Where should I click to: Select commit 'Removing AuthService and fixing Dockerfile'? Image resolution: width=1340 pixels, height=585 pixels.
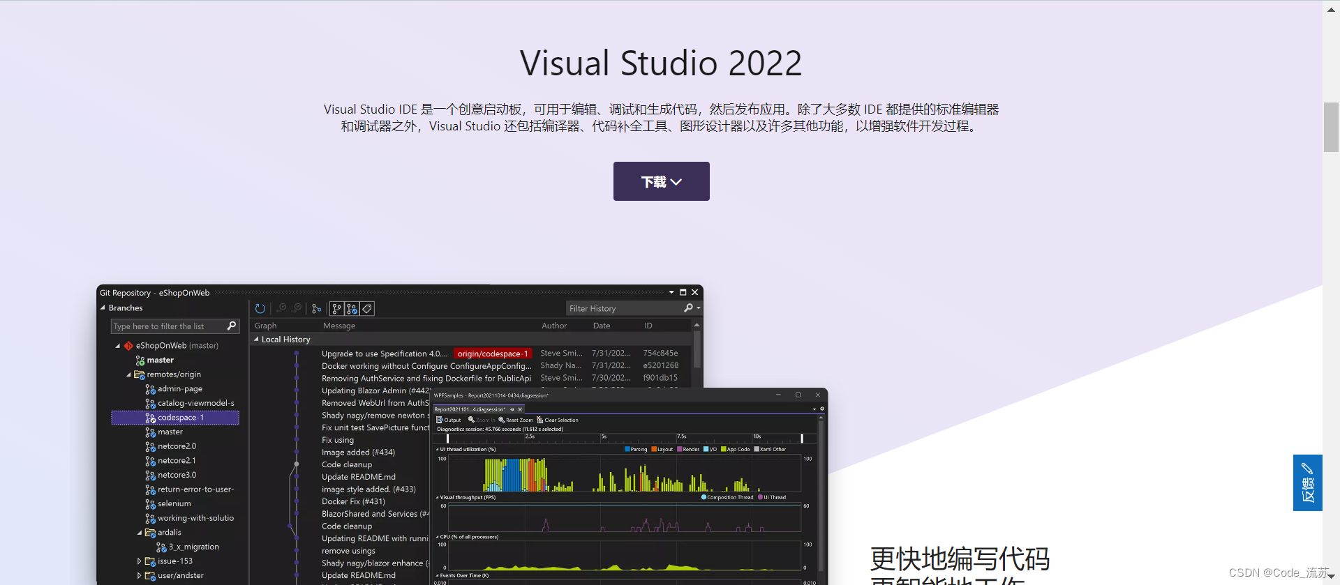[x=426, y=379]
